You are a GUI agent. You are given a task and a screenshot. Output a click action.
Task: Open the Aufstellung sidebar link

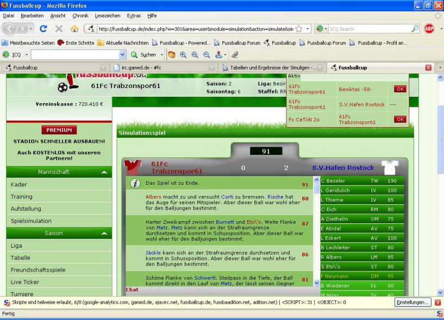[x=26, y=209]
